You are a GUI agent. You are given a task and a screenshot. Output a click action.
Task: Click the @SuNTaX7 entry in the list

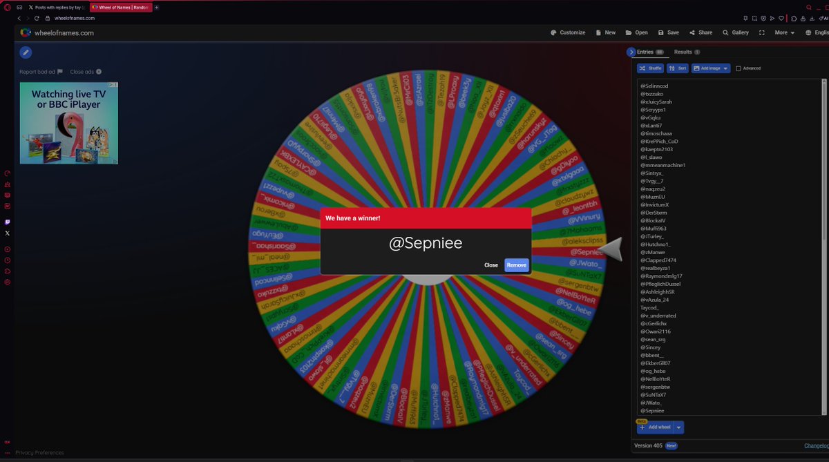click(x=654, y=394)
